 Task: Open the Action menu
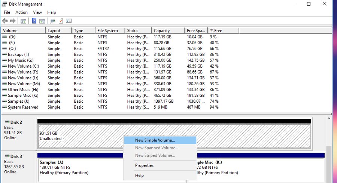click(21, 12)
